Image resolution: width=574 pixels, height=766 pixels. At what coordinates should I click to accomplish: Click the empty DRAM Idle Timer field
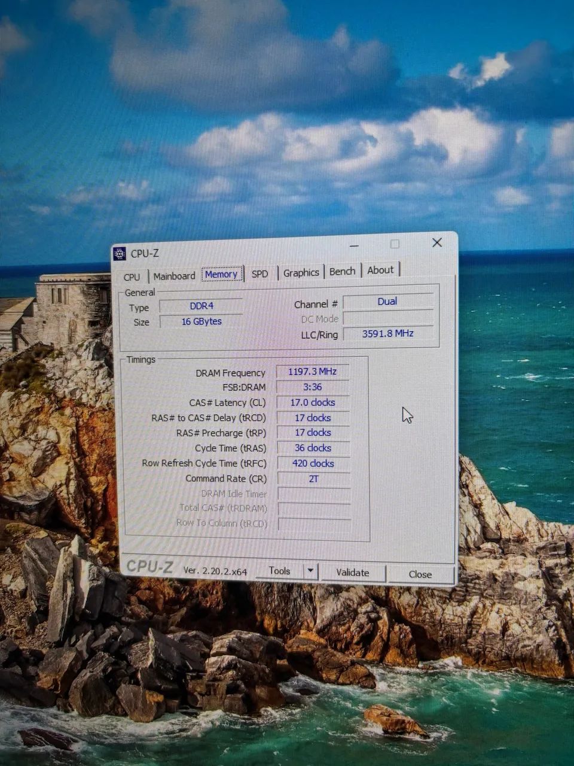click(314, 494)
